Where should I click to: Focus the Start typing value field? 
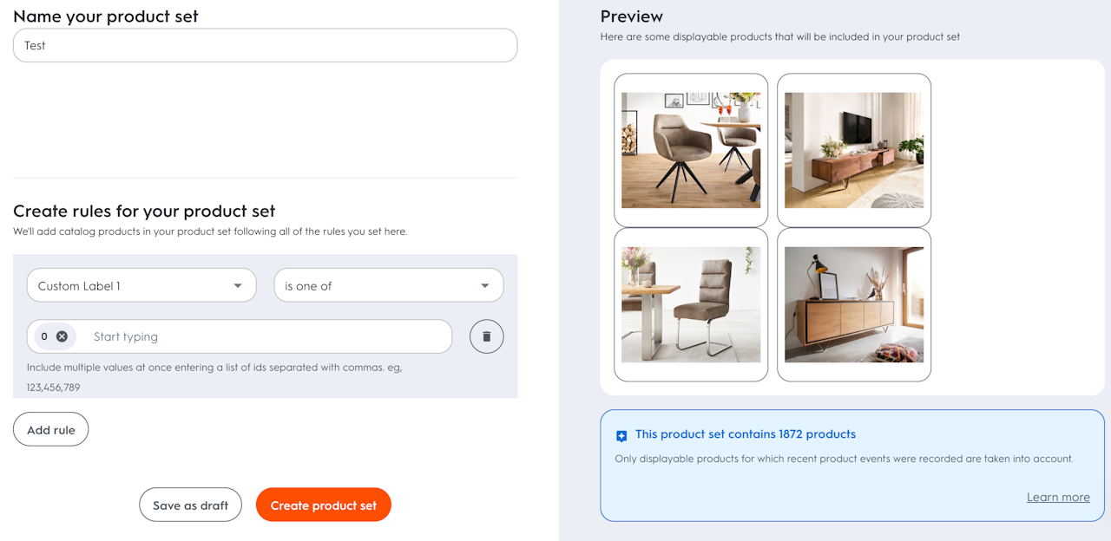pyautogui.click(x=269, y=336)
